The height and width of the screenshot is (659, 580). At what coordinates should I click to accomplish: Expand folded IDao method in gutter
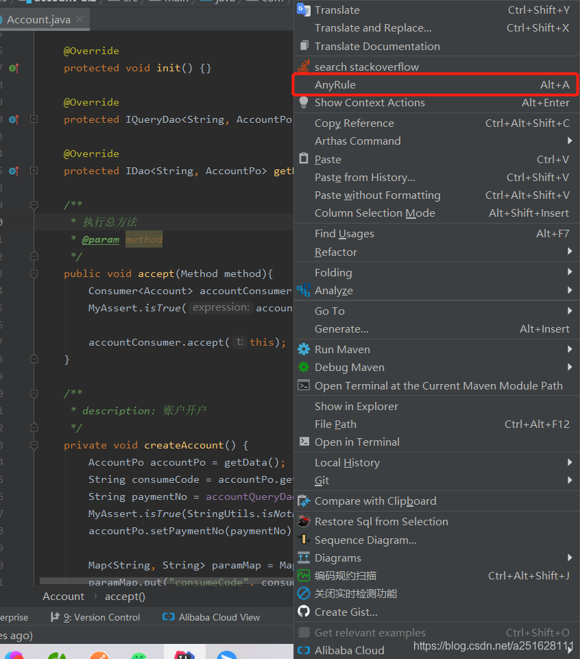[34, 171]
